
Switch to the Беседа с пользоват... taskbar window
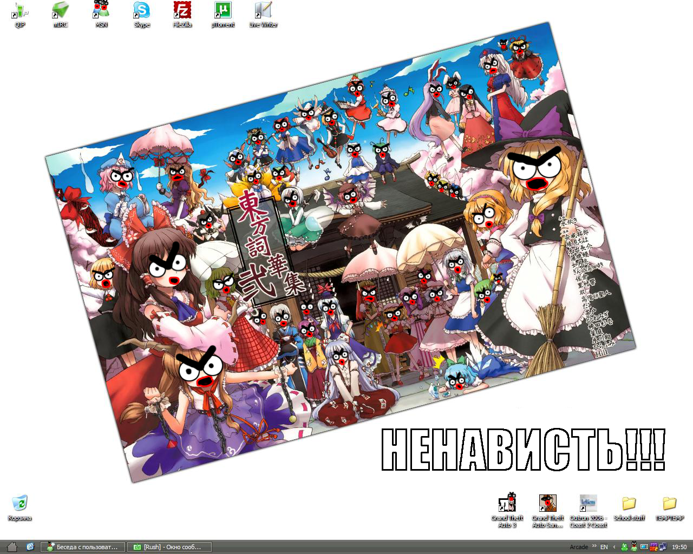82,547
